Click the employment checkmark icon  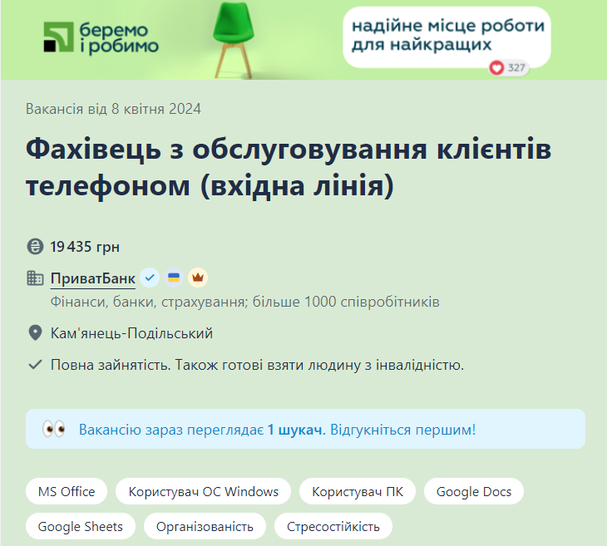35,365
